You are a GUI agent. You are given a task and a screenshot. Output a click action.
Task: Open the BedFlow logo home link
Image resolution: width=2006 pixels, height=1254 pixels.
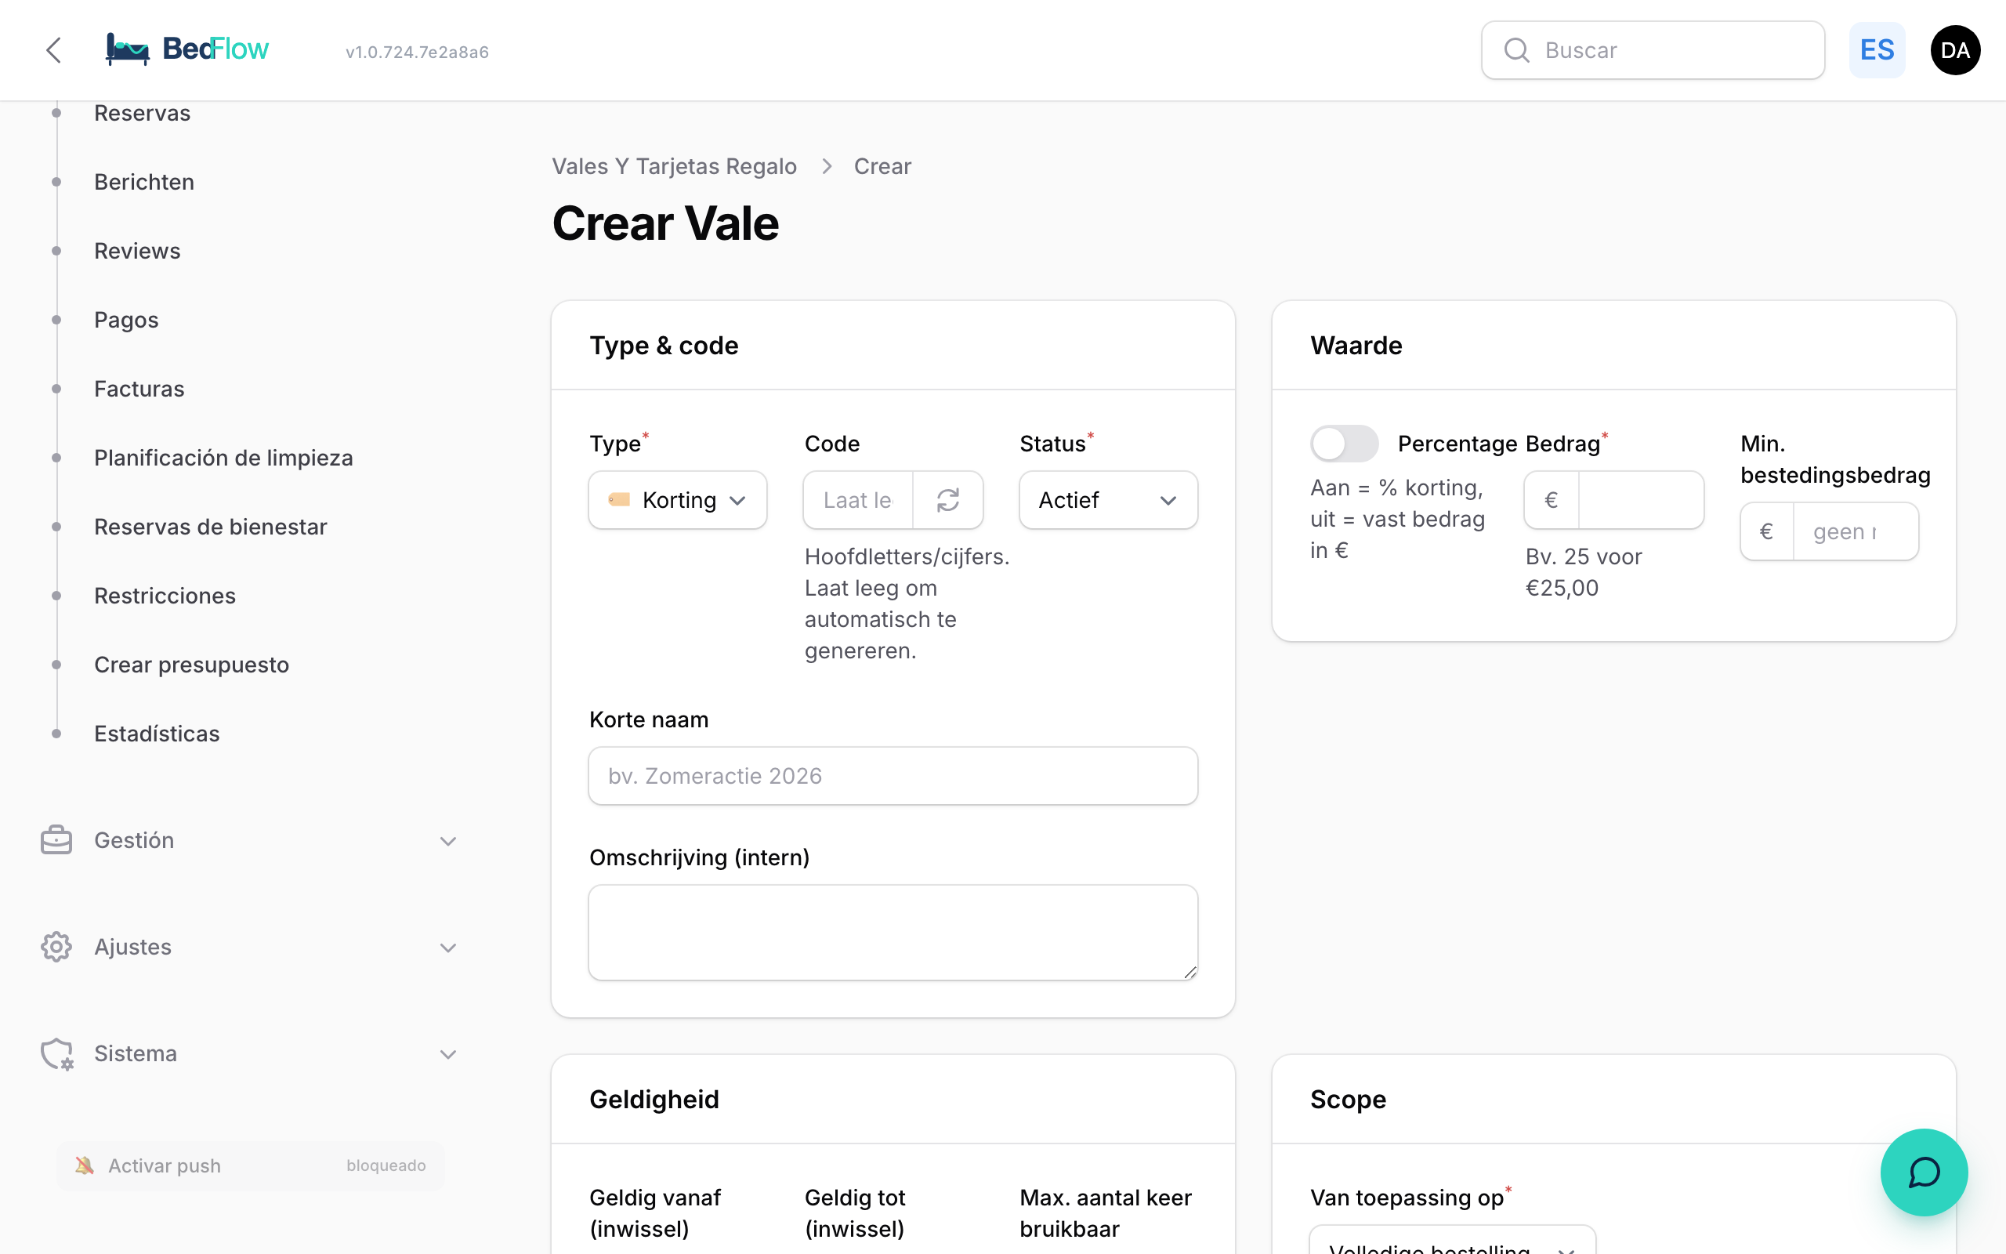point(187,49)
